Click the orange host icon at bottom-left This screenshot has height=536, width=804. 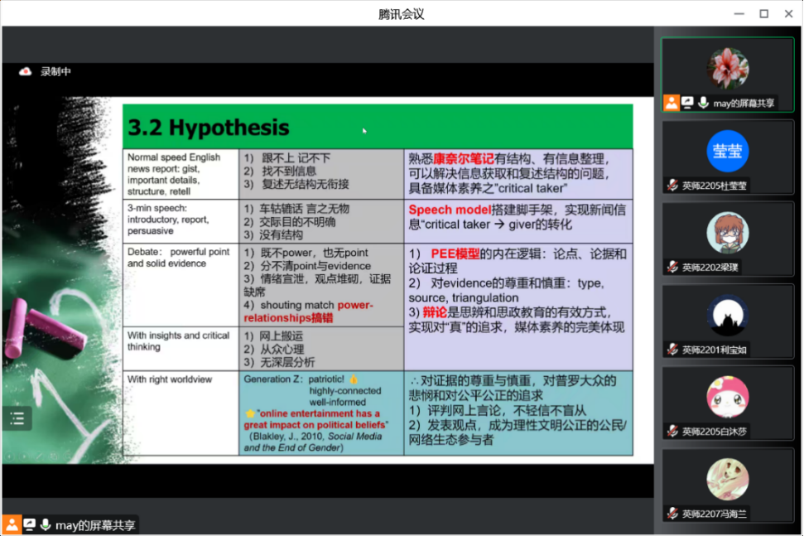(x=12, y=524)
